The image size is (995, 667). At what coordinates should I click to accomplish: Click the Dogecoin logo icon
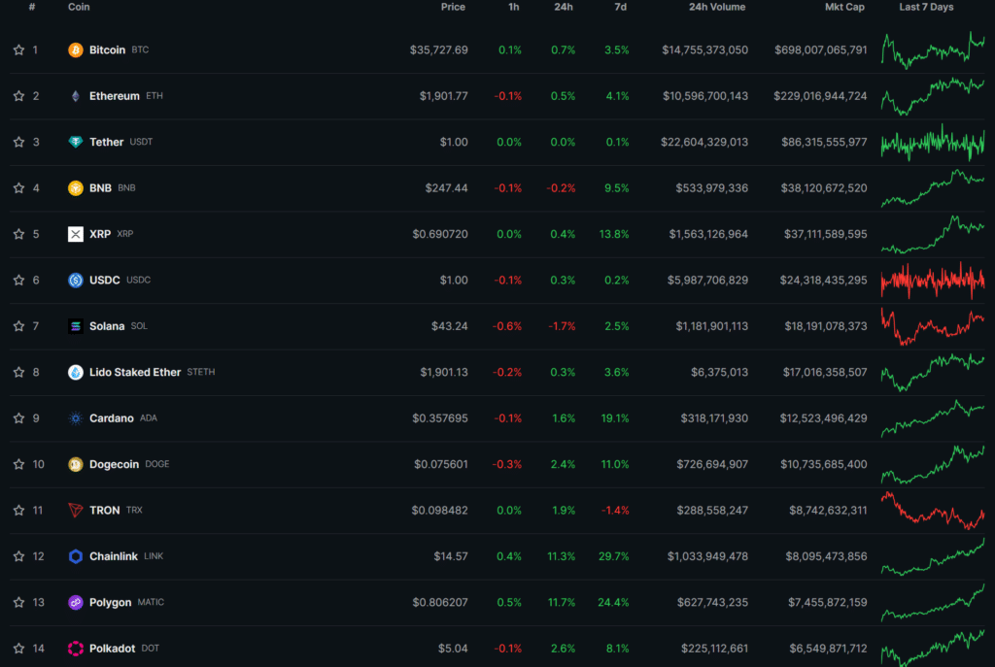tap(76, 464)
